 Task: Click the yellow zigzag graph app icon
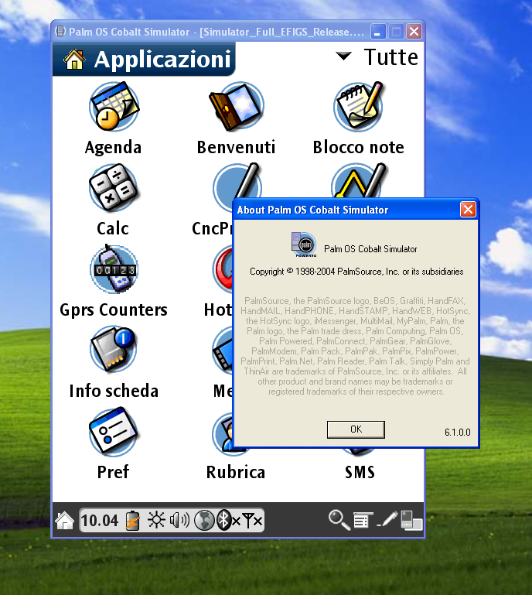(358, 180)
